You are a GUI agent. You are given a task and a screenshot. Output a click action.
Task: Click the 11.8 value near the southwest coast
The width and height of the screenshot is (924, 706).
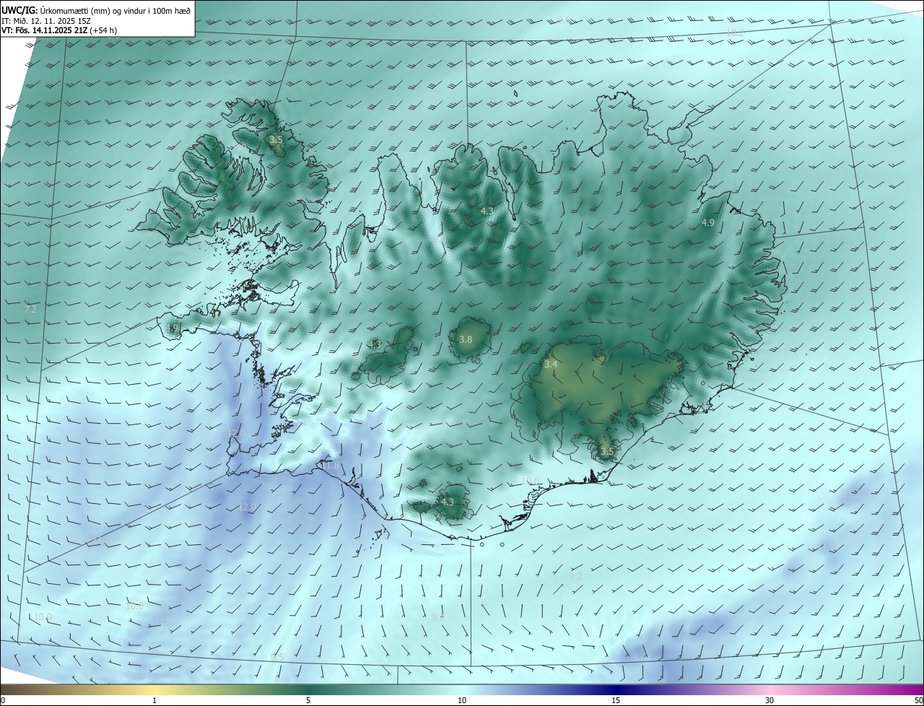pos(330,466)
